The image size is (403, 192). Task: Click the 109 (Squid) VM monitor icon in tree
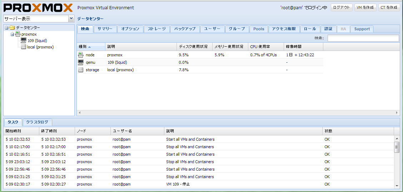pyautogui.click(x=24, y=41)
